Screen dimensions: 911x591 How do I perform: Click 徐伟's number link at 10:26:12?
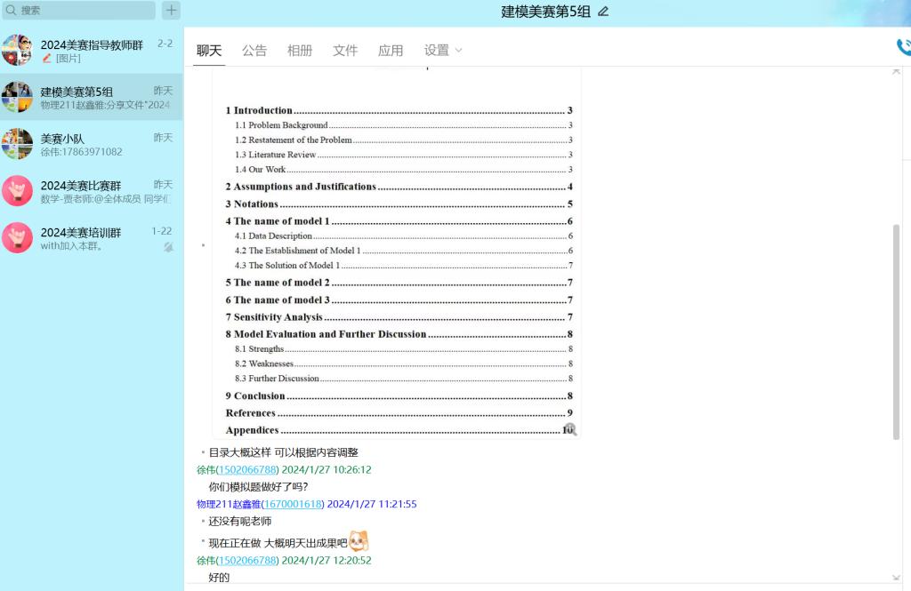(247, 469)
